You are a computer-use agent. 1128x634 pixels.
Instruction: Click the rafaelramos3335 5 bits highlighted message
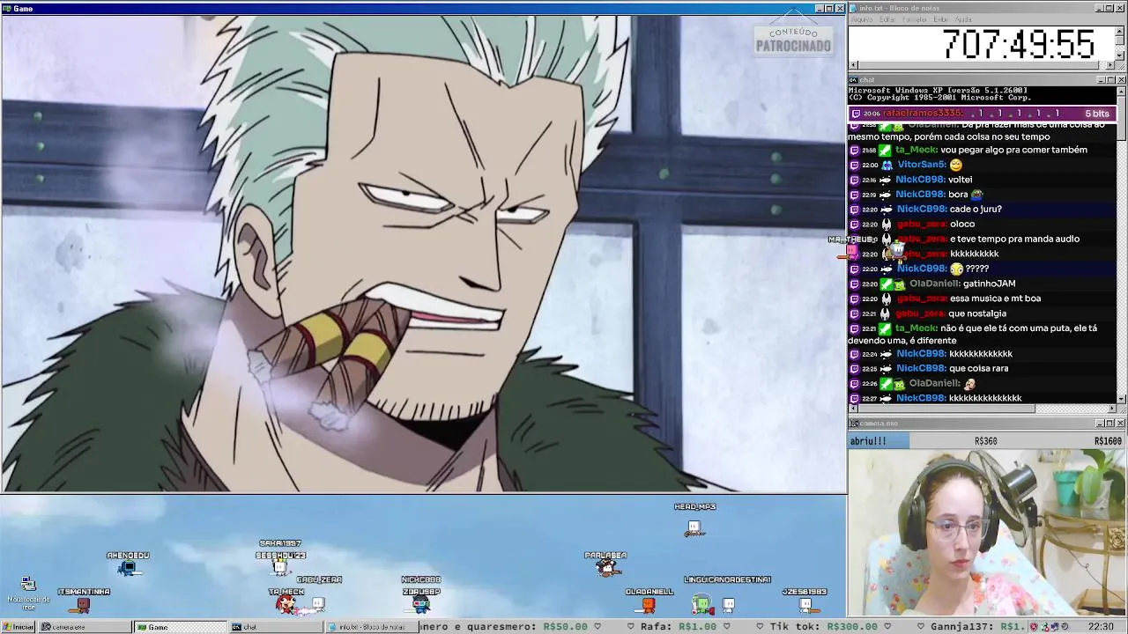click(982, 114)
